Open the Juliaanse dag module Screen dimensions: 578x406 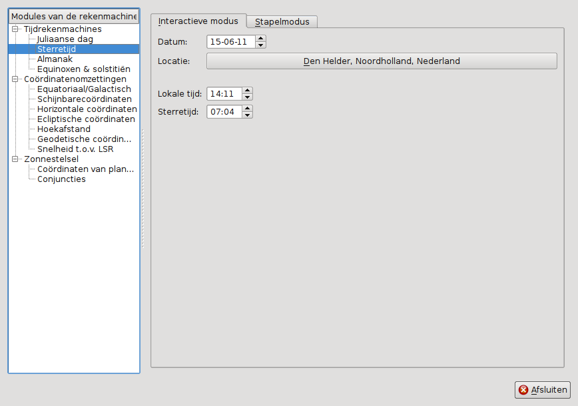click(x=65, y=39)
